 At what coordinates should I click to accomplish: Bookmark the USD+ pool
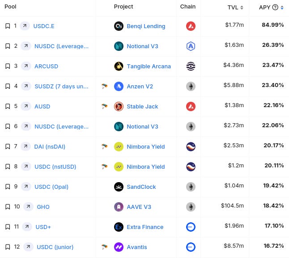pos(8,227)
